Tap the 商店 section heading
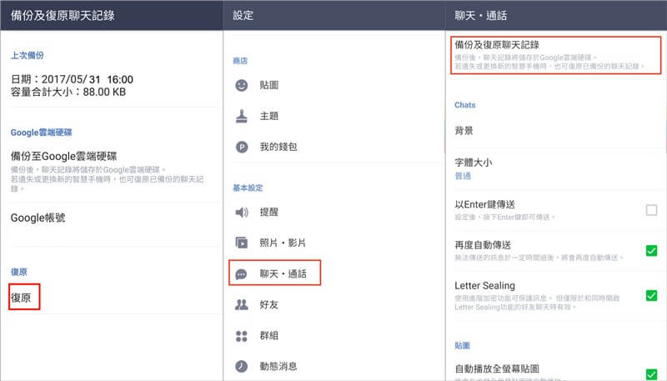 (240, 61)
